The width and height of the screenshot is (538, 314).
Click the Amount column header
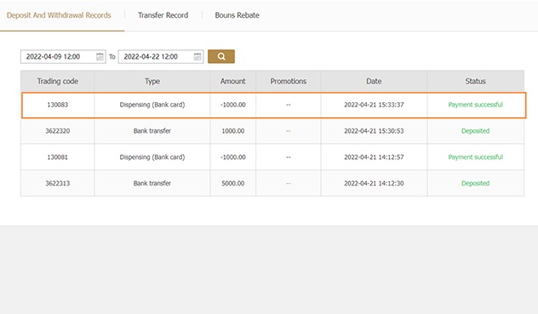233,82
